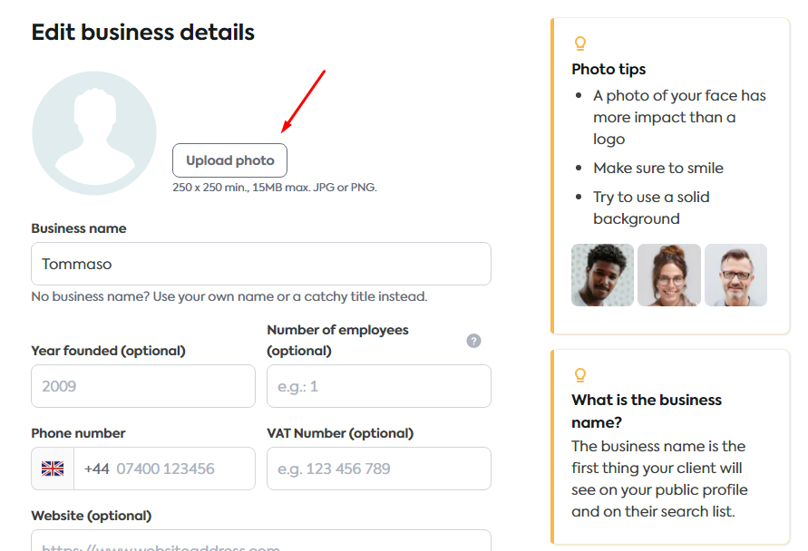The width and height of the screenshot is (808, 551).
Task: Focus the Business name field containing Tommaso
Action: click(x=261, y=264)
